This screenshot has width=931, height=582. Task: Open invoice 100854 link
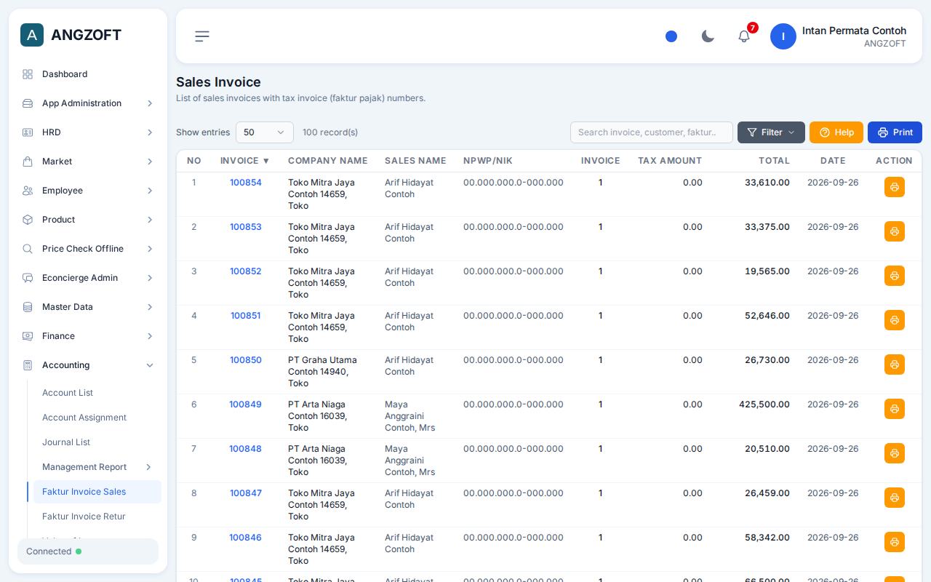click(x=246, y=183)
